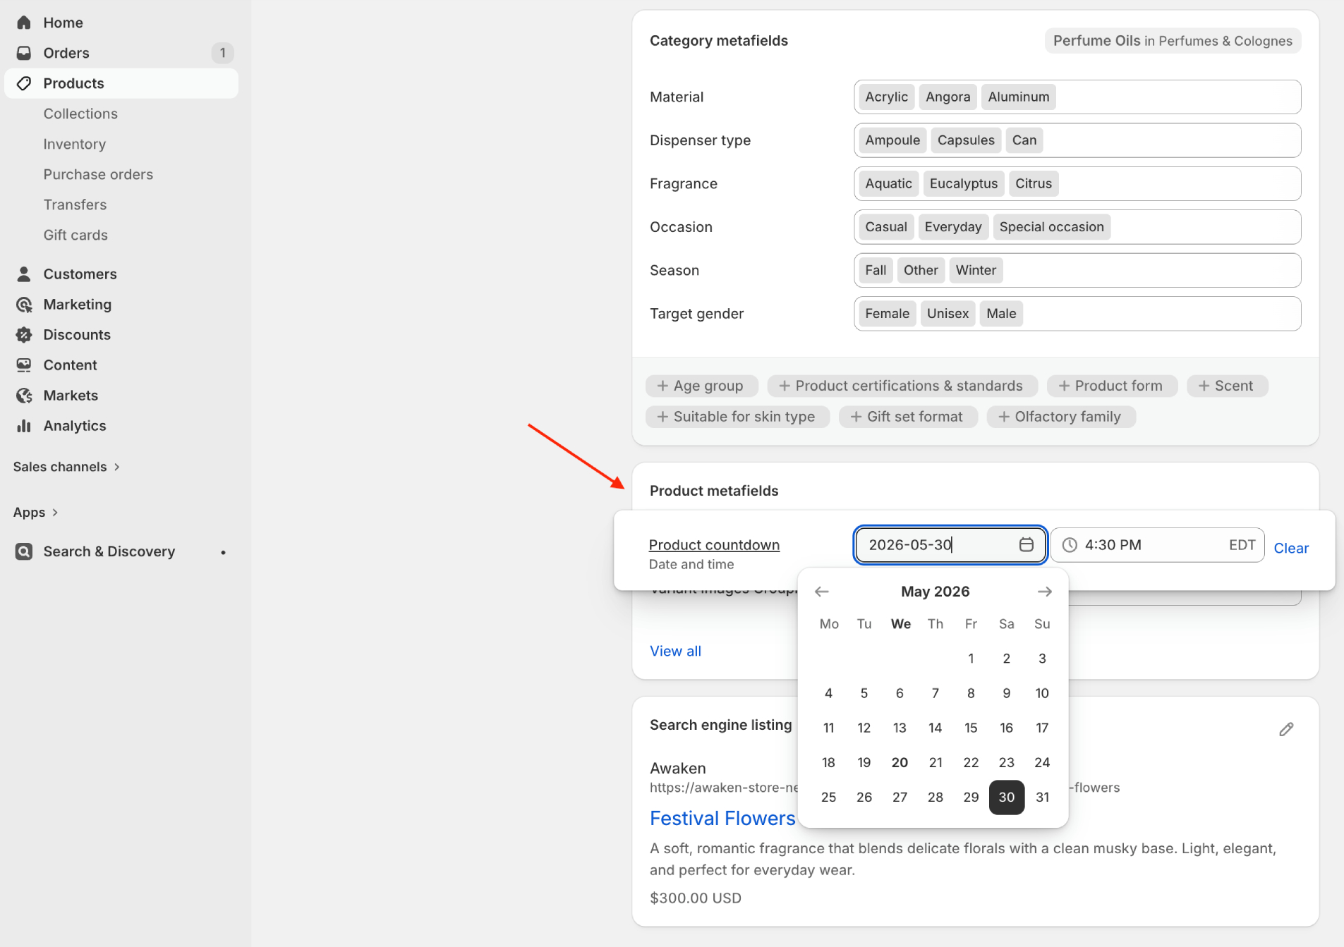The image size is (1344, 947).
Task: Open Collections under Products
Action: coord(80,114)
